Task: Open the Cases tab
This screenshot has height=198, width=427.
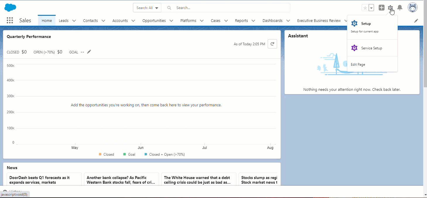Action: pyautogui.click(x=216, y=20)
